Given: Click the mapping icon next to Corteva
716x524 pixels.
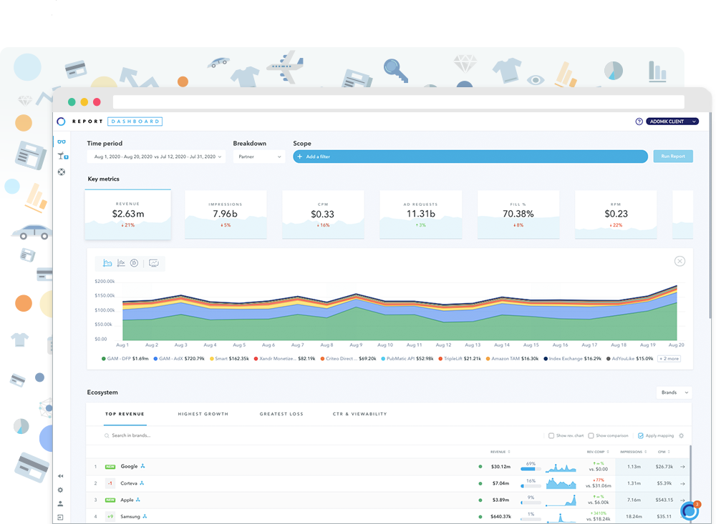Looking at the screenshot, I should click(x=142, y=483).
